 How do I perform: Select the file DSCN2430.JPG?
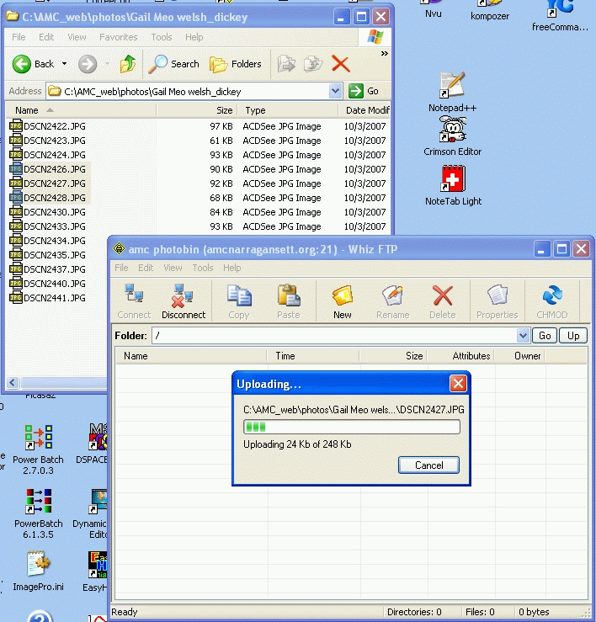point(55,212)
